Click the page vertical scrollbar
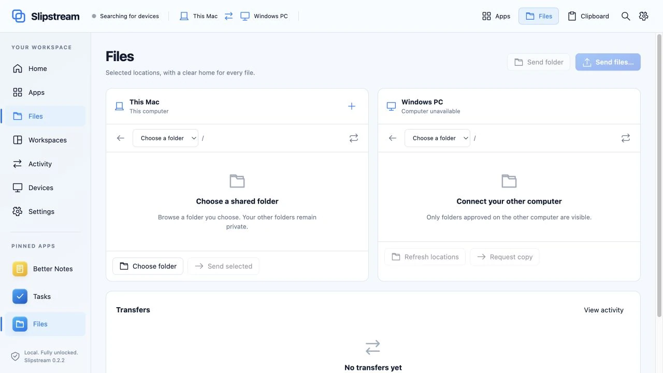This screenshot has width=663, height=373. pos(659,175)
